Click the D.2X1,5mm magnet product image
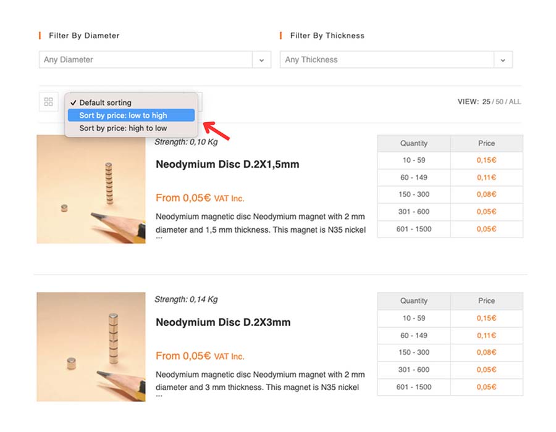 (x=91, y=189)
